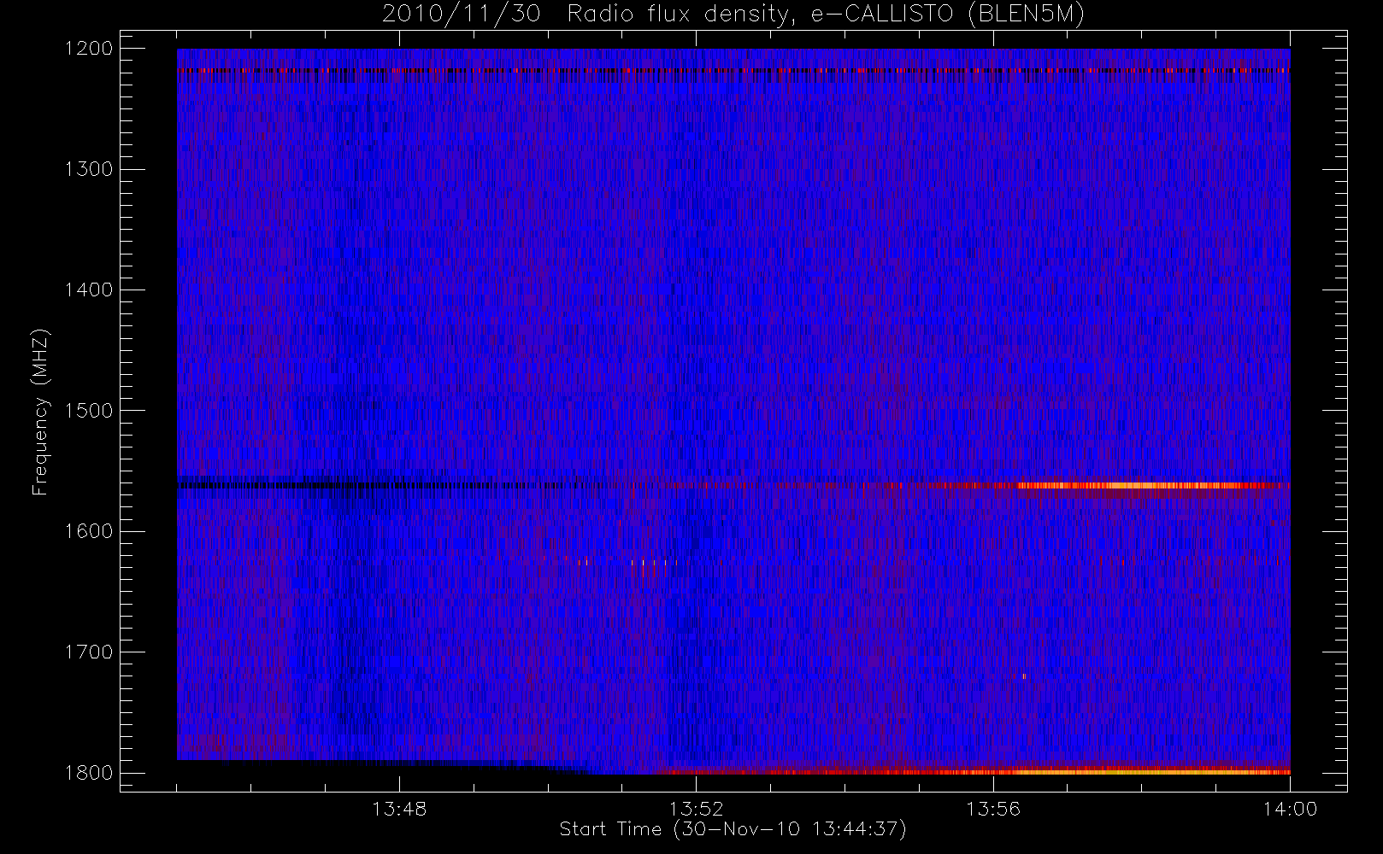Image resolution: width=1383 pixels, height=854 pixels.
Task: Click the bright yellow band at 1800 MHz
Action: 1137,772
